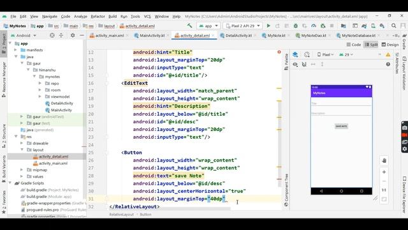Switch to the MyNoteDao.kt tab

pyautogui.click(x=314, y=36)
